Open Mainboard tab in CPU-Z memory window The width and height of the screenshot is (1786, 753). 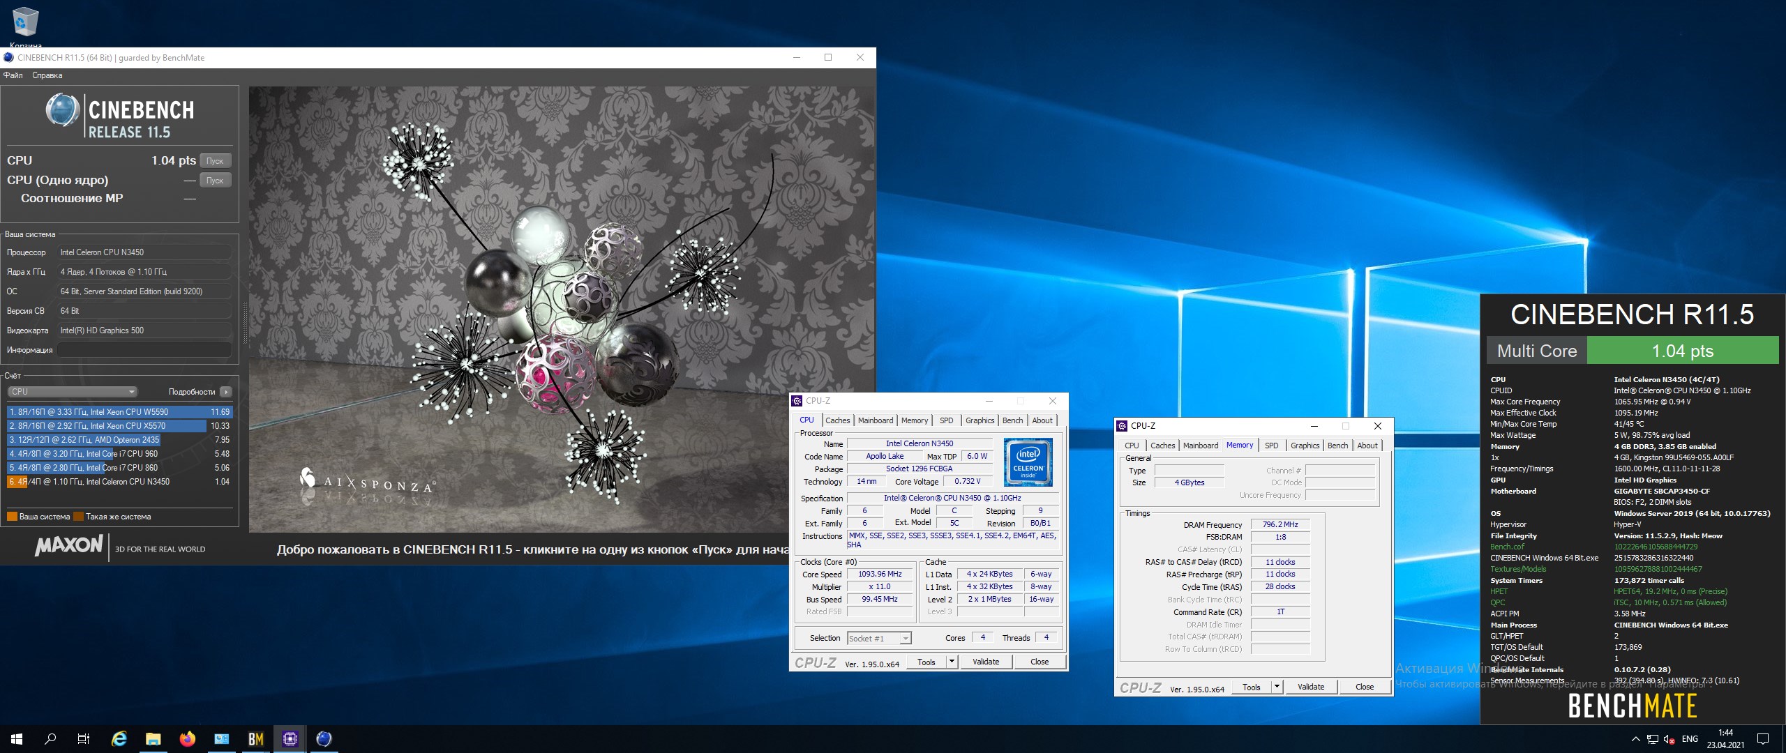click(1201, 446)
